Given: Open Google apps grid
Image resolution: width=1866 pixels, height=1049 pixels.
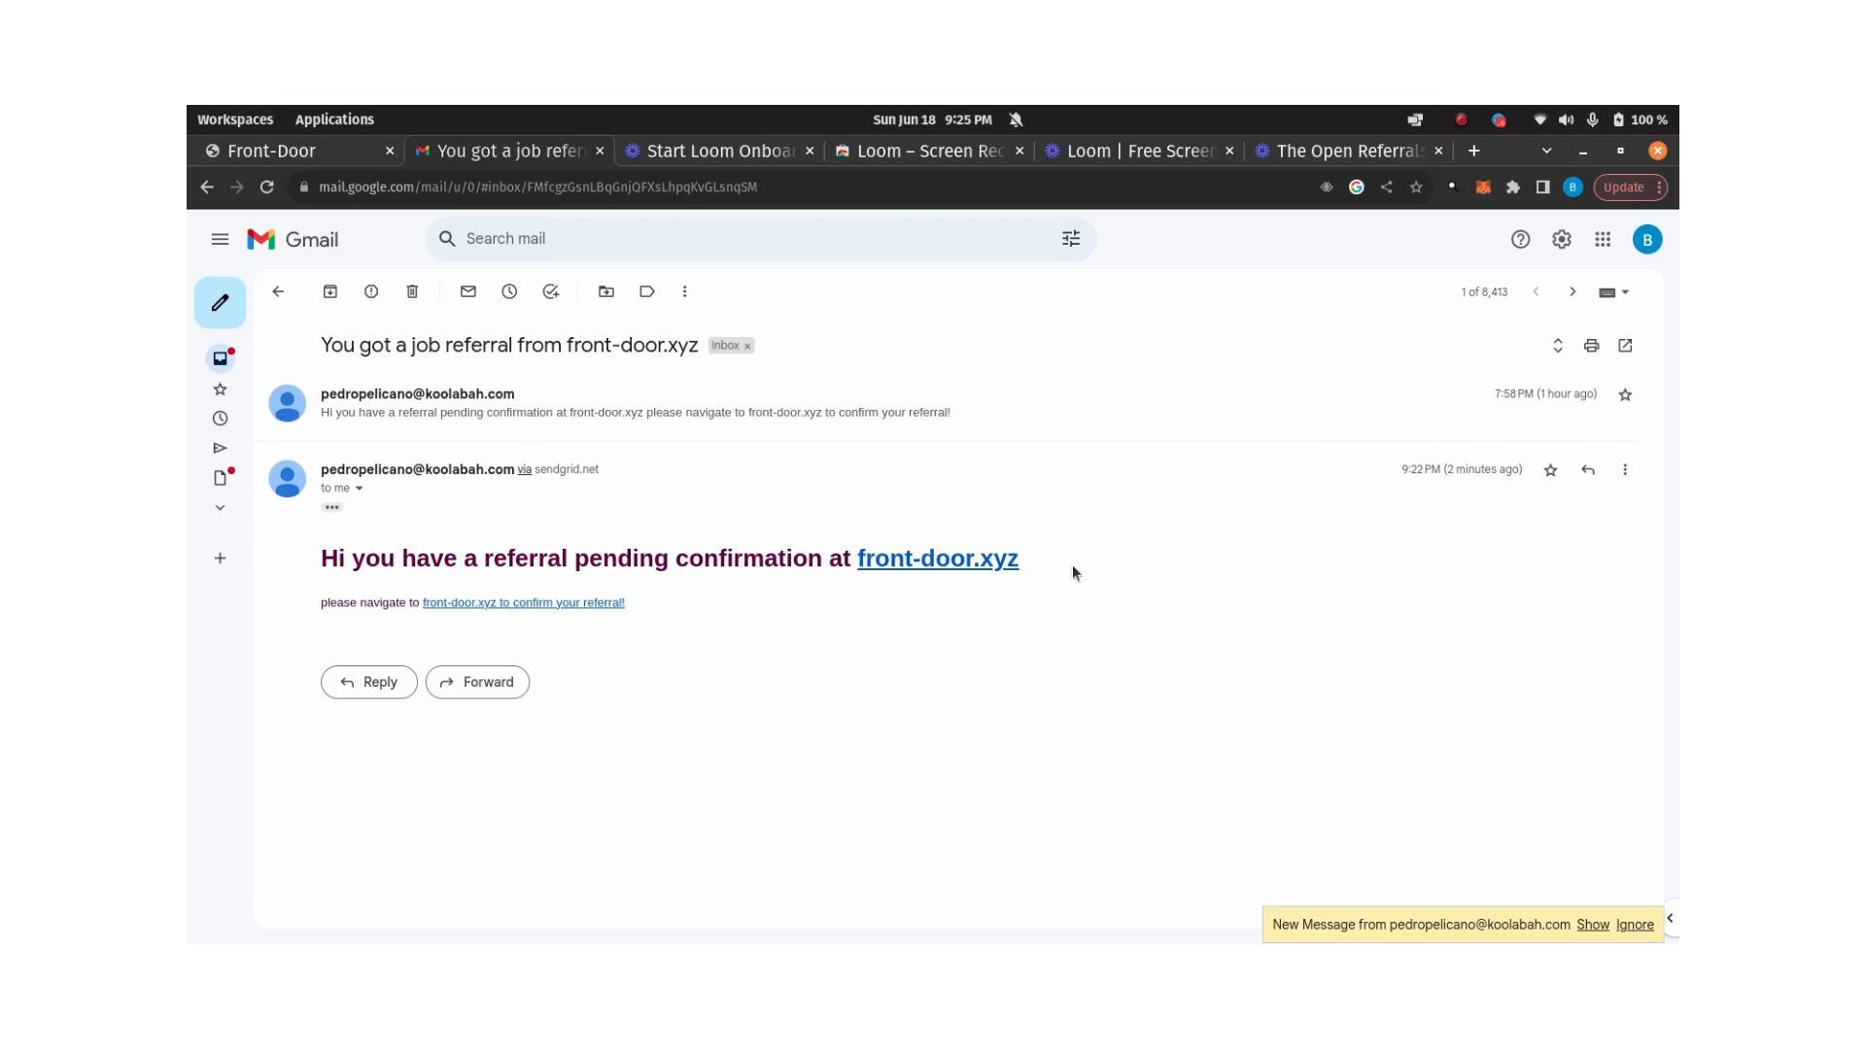Looking at the screenshot, I should point(1603,240).
